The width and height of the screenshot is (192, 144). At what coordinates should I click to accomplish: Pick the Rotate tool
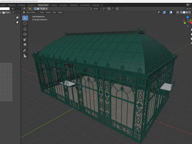(25, 34)
